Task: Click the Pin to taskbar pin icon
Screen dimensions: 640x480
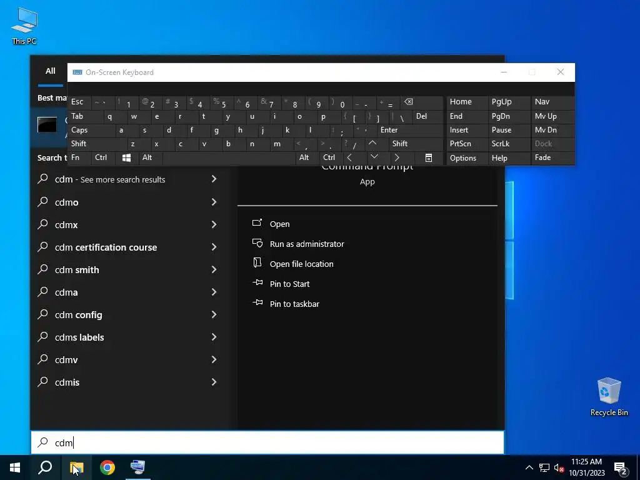Action: [257, 302]
